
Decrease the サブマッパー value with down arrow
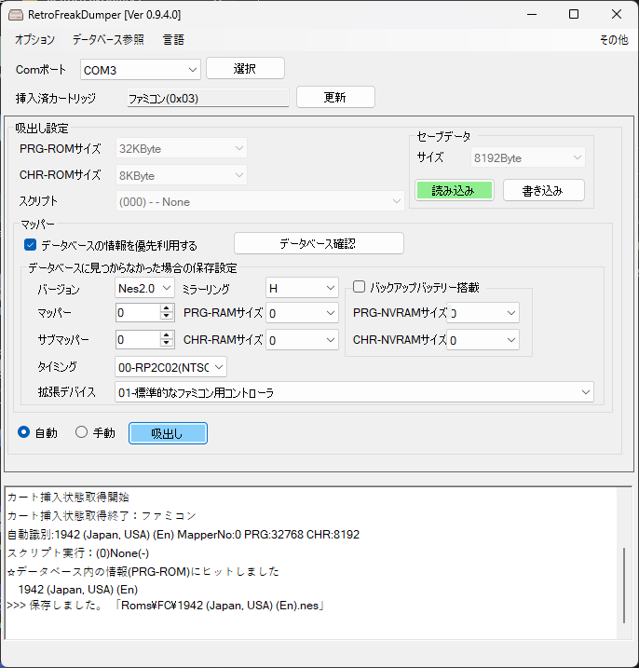coord(167,344)
